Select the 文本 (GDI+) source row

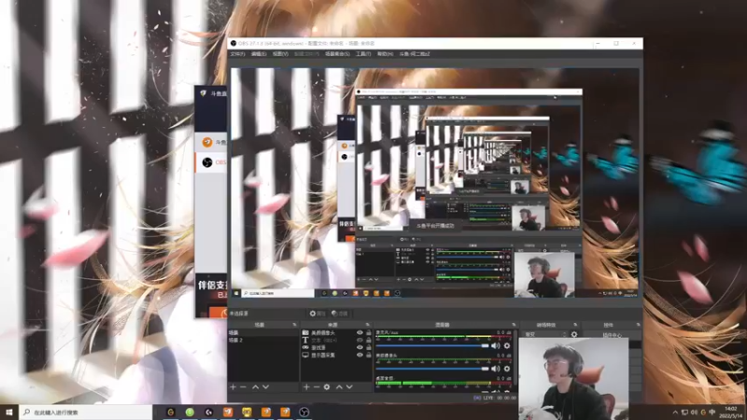pos(336,341)
